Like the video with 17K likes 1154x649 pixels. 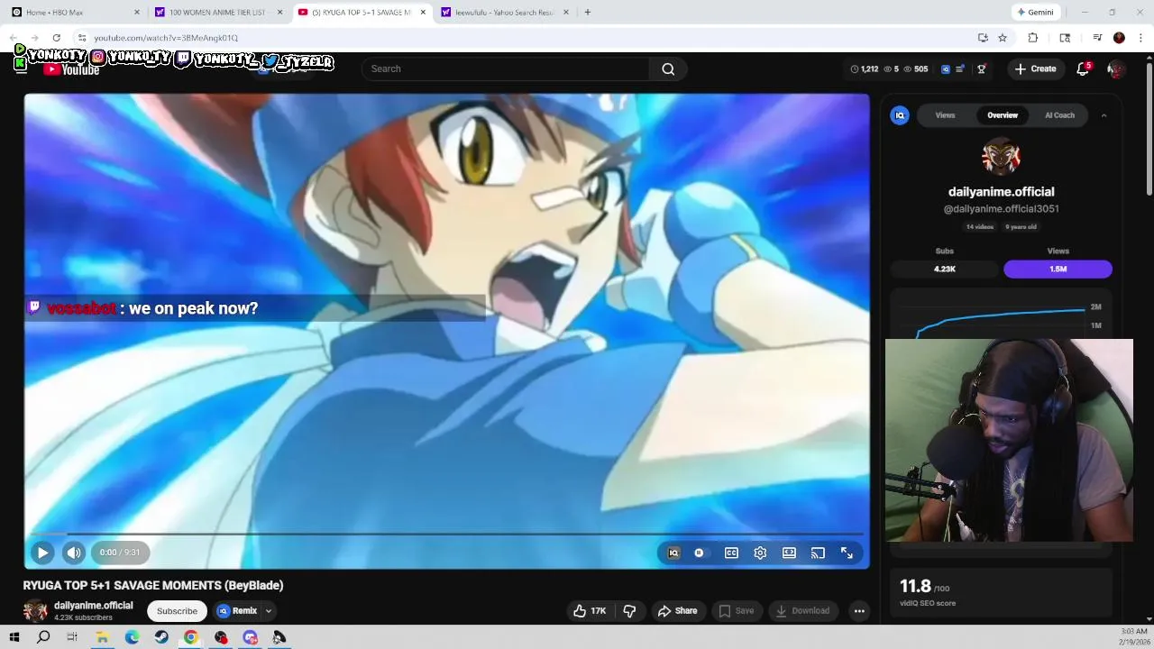590,611
